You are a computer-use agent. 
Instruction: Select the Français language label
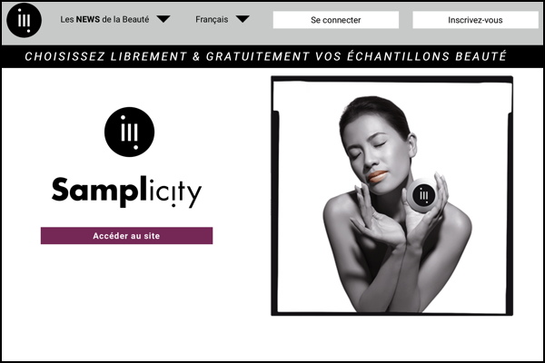(x=212, y=19)
